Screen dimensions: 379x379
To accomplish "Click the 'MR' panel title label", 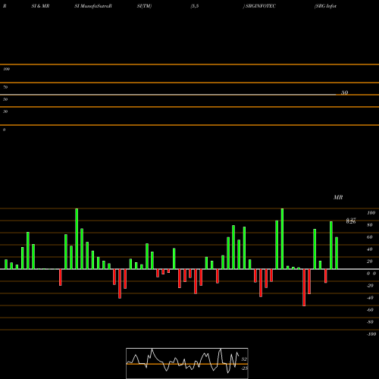I will pyautogui.click(x=338, y=197).
